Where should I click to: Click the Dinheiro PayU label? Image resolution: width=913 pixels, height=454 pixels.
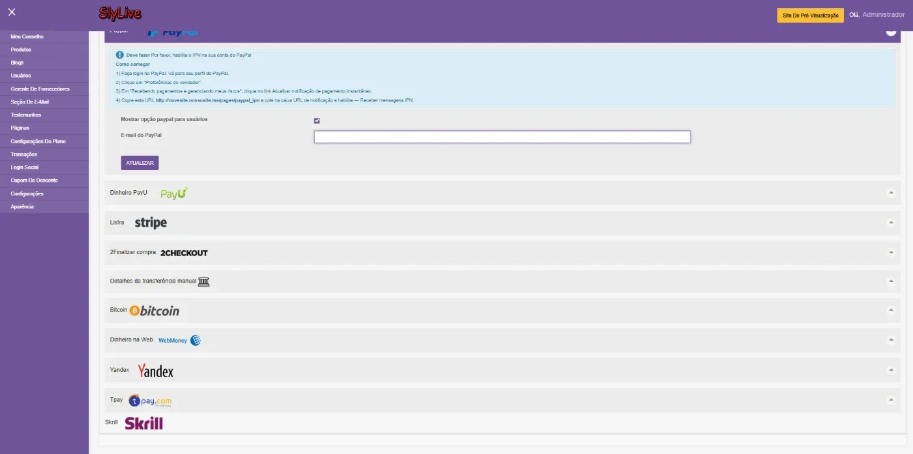[128, 193]
